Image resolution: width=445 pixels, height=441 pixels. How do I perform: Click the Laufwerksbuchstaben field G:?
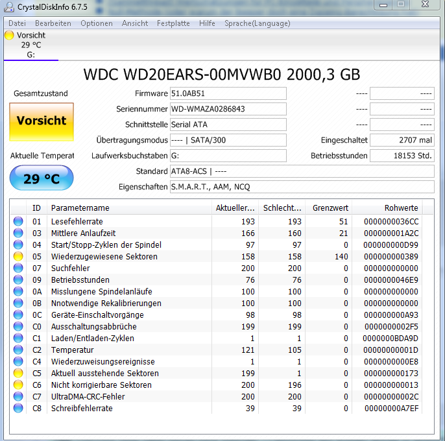click(228, 156)
